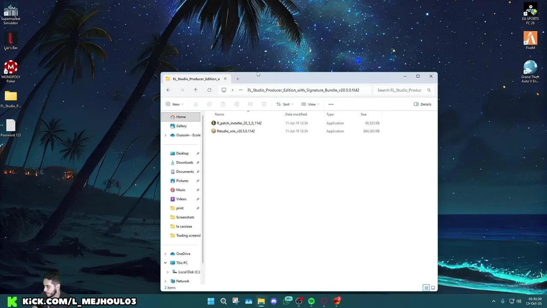Expand hidden breadcrumb path ellipsis
Viewport: 547px width, 308px height.
(x=241, y=90)
